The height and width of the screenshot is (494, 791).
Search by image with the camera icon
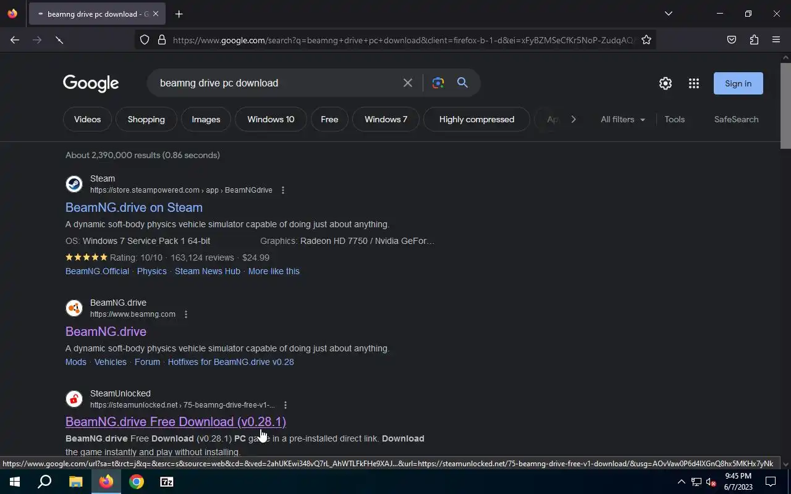[438, 83]
